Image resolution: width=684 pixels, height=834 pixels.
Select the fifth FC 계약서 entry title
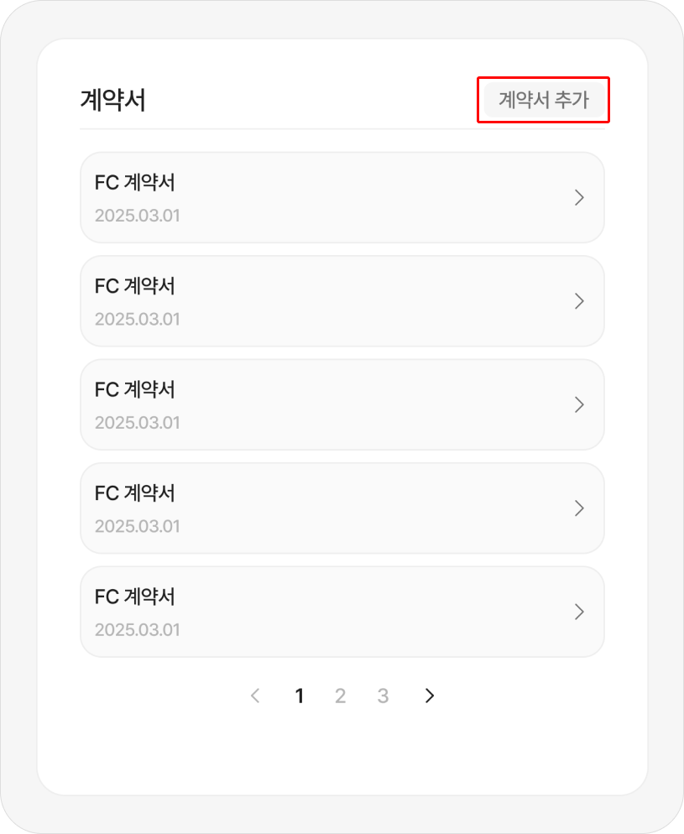pyautogui.click(x=135, y=597)
